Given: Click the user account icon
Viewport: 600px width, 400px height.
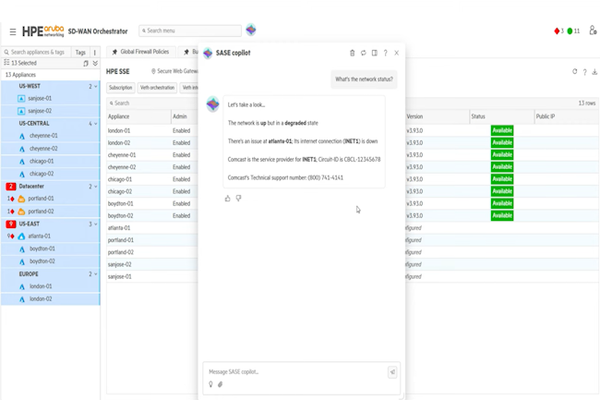Looking at the screenshot, I should click(x=592, y=31).
